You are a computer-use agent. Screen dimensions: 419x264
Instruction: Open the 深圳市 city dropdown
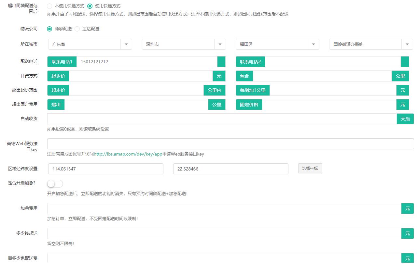pos(220,44)
